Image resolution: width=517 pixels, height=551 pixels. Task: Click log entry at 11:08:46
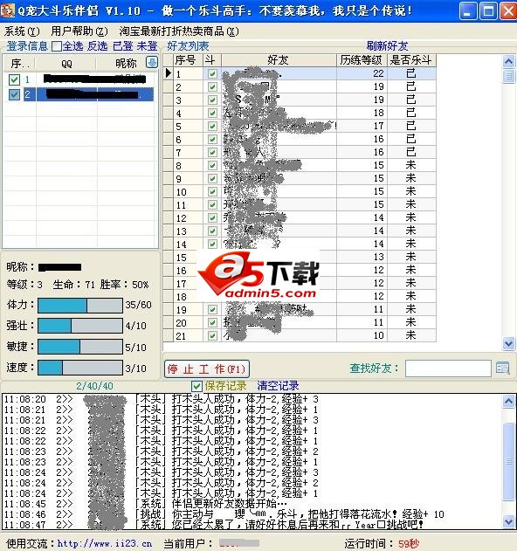(x=224, y=514)
